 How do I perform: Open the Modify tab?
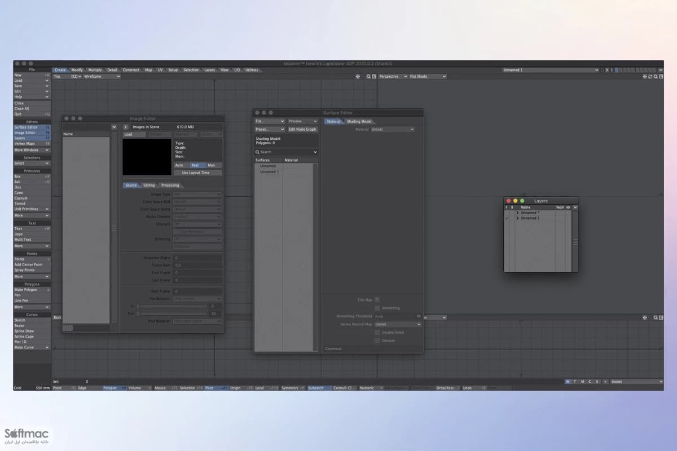[77, 70]
